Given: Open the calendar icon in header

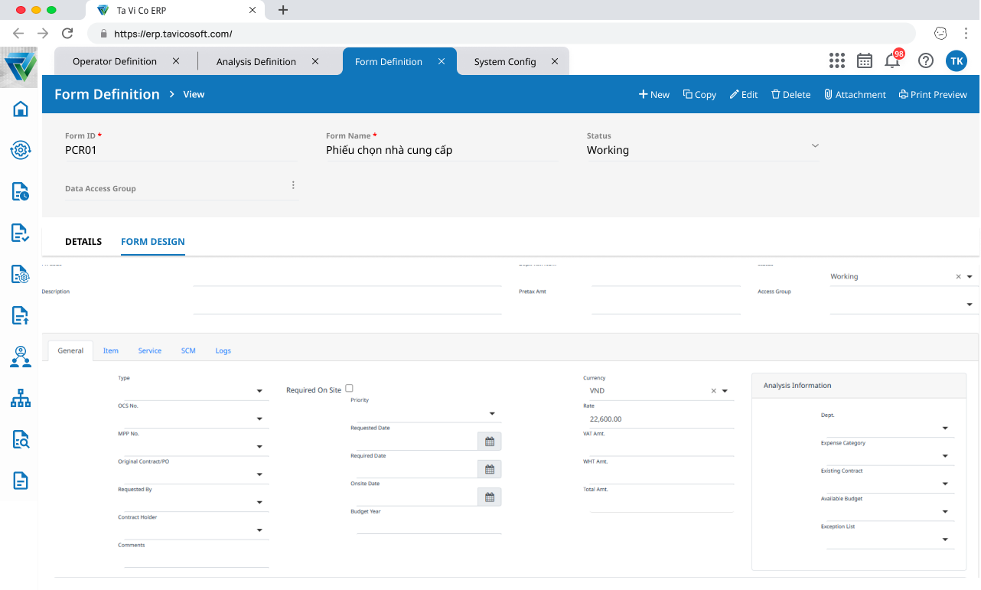Looking at the screenshot, I should (865, 61).
